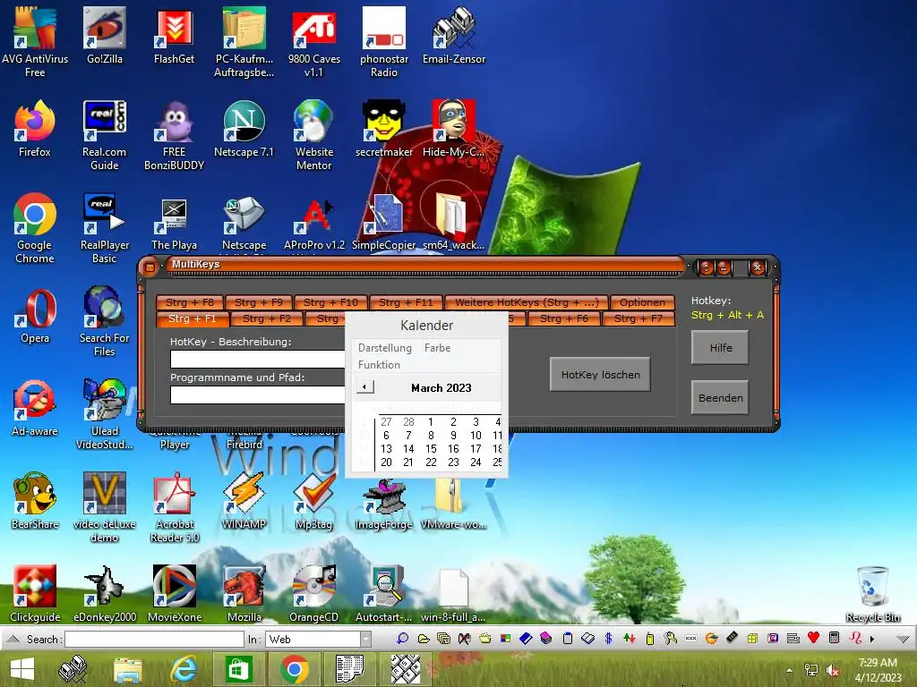Select the WINAMP desktop icon

click(244, 501)
